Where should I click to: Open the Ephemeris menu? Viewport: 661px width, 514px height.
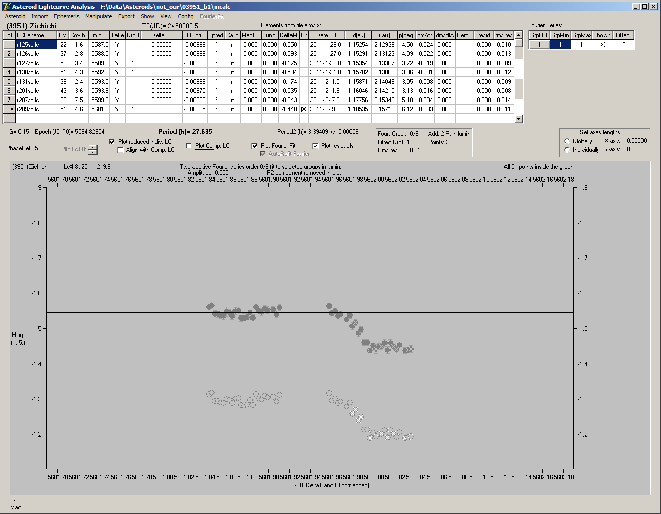67,16
